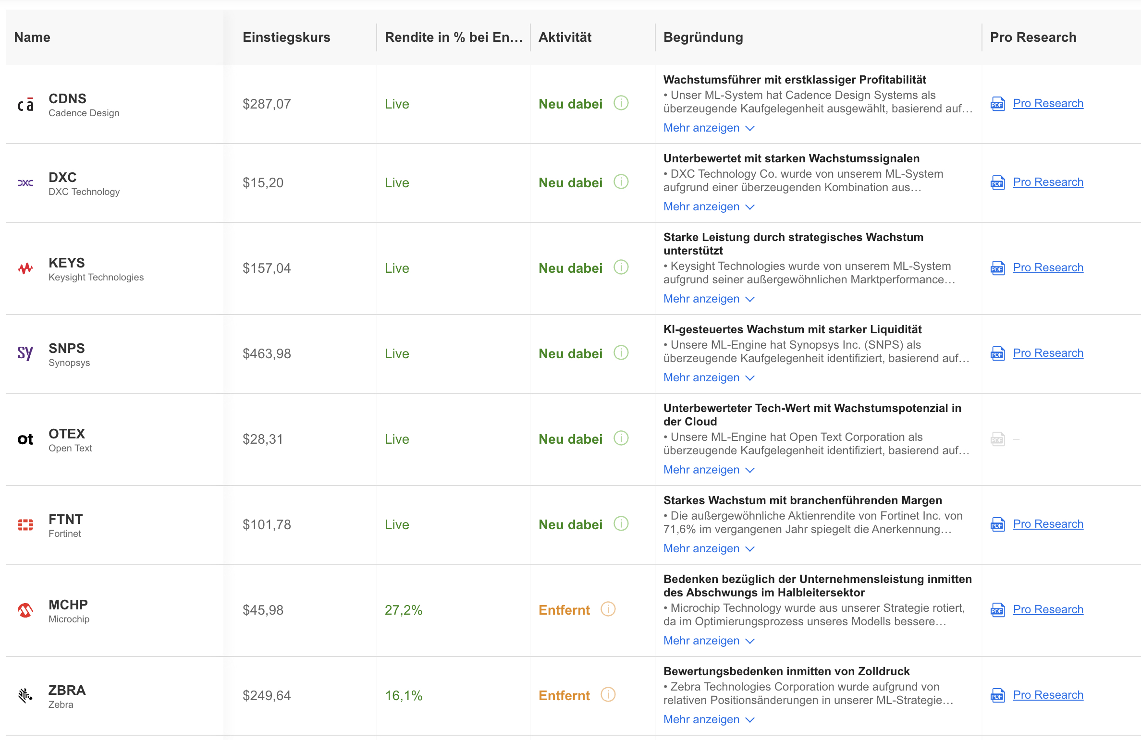Expand 'Mehr anzeigen' in the OTEX row
1141x740 pixels.
(709, 470)
